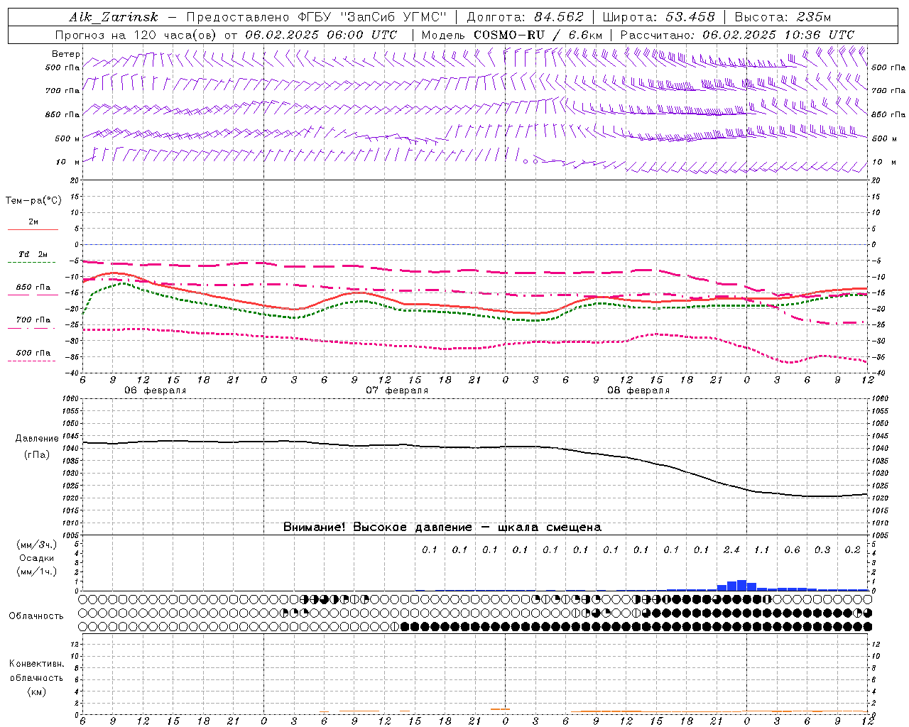Viewport: 909px width, 727px height.
Task: Click the station name Alk_Zarinsk in header
Action: pyautogui.click(x=114, y=17)
